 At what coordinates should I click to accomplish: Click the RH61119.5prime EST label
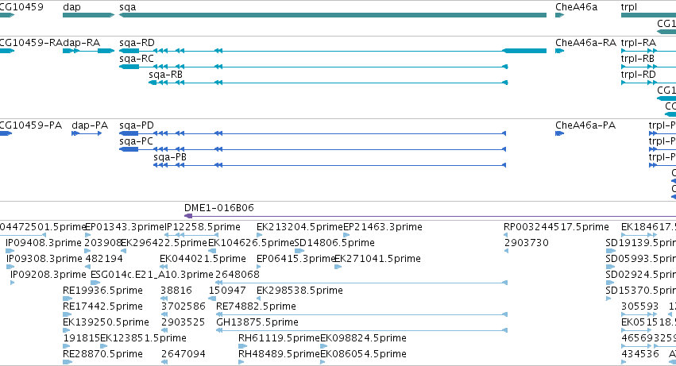pyautogui.click(x=279, y=338)
